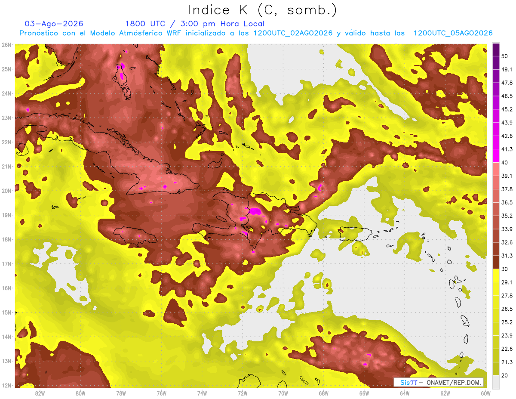
Task: Click the '36.5' color scale label
Action: tap(507, 202)
